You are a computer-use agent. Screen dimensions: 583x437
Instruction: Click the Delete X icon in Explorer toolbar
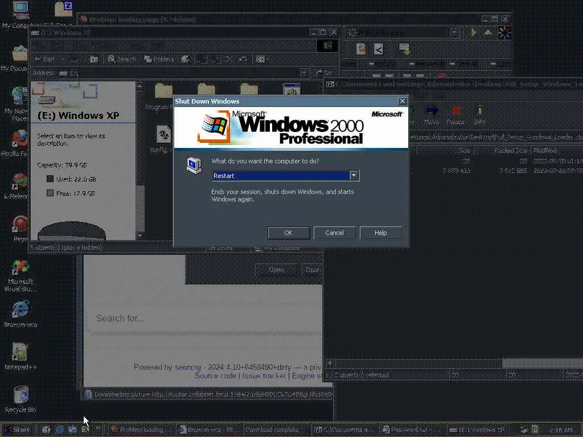pyautogui.click(x=229, y=59)
